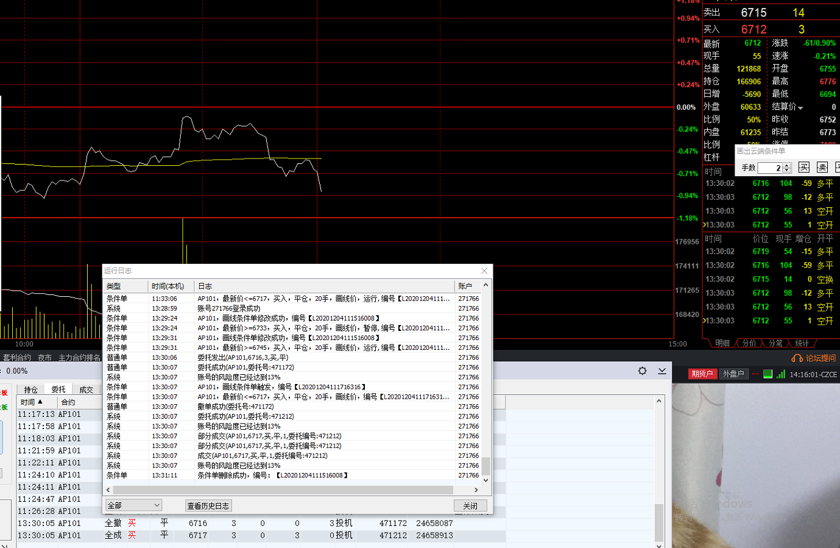The width and height of the screenshot is (840, 548).
Task: Click the 买 buy icon in cloud order panel
Action: tap(804, 168)
